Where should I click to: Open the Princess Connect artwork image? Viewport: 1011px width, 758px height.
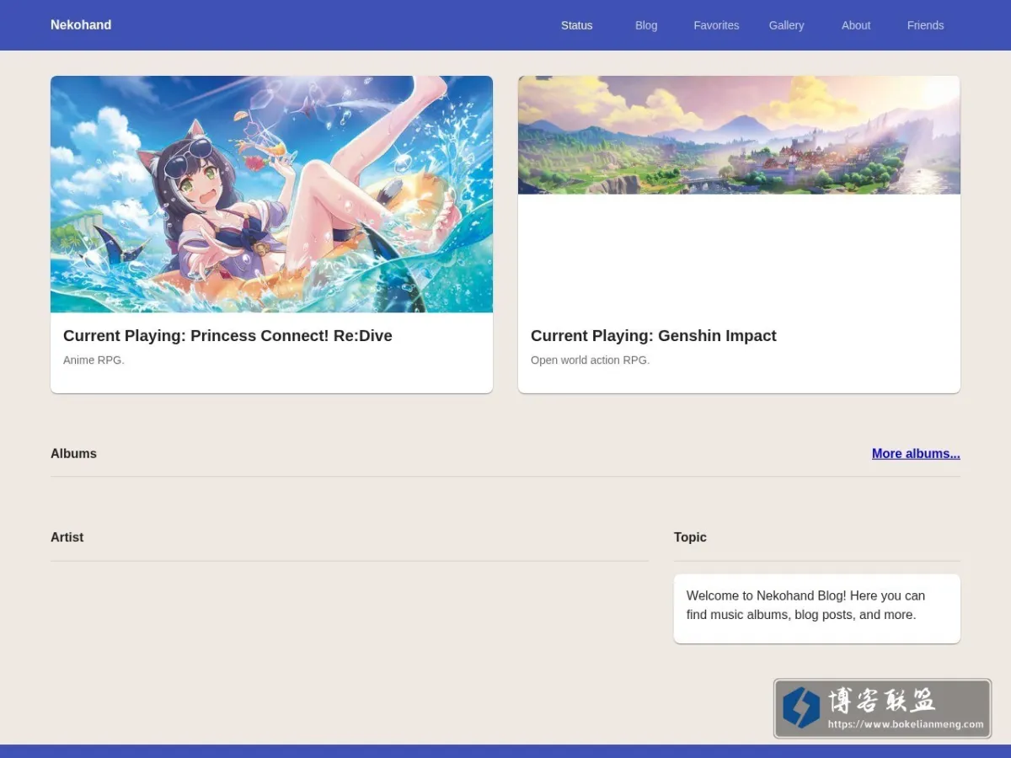pos(271,195)
